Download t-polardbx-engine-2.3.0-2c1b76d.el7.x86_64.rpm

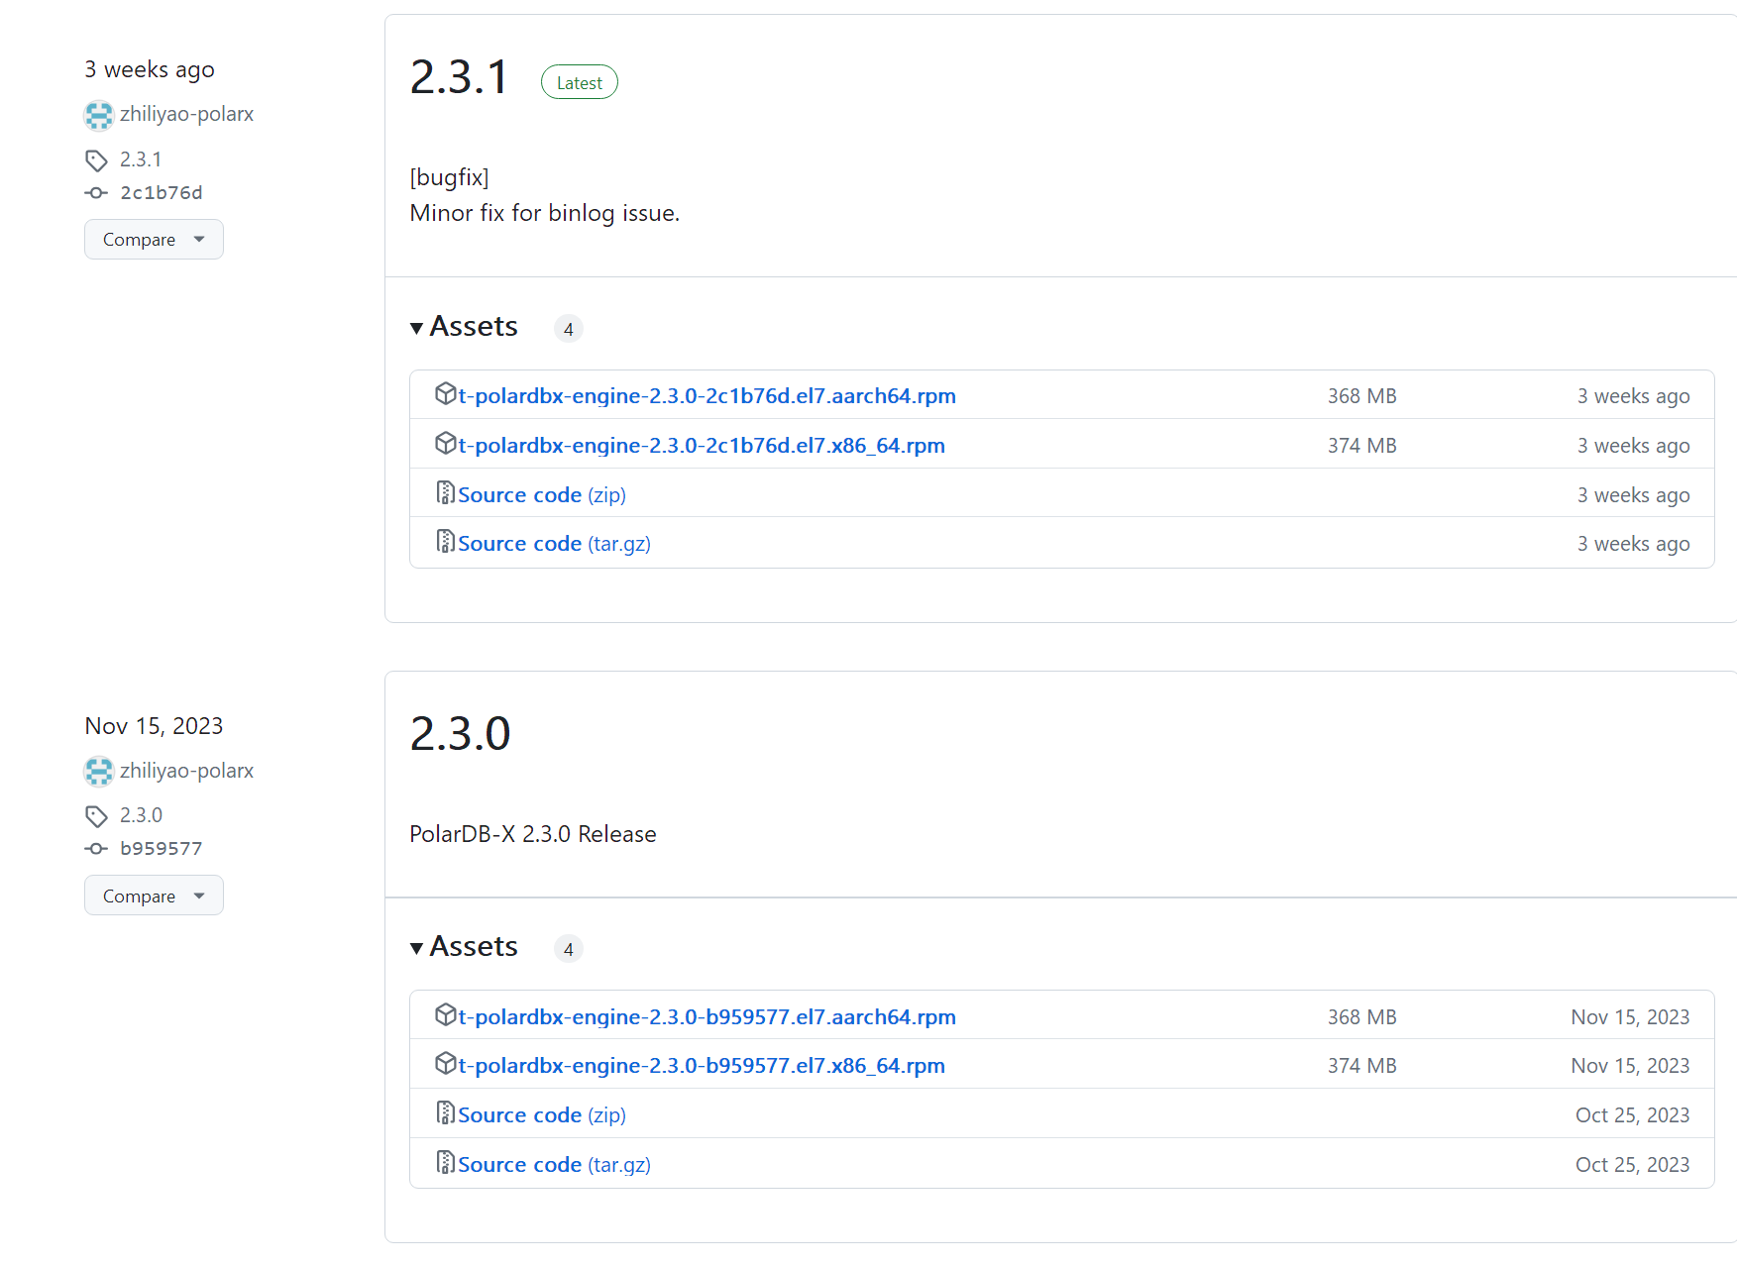coord(702,446)
